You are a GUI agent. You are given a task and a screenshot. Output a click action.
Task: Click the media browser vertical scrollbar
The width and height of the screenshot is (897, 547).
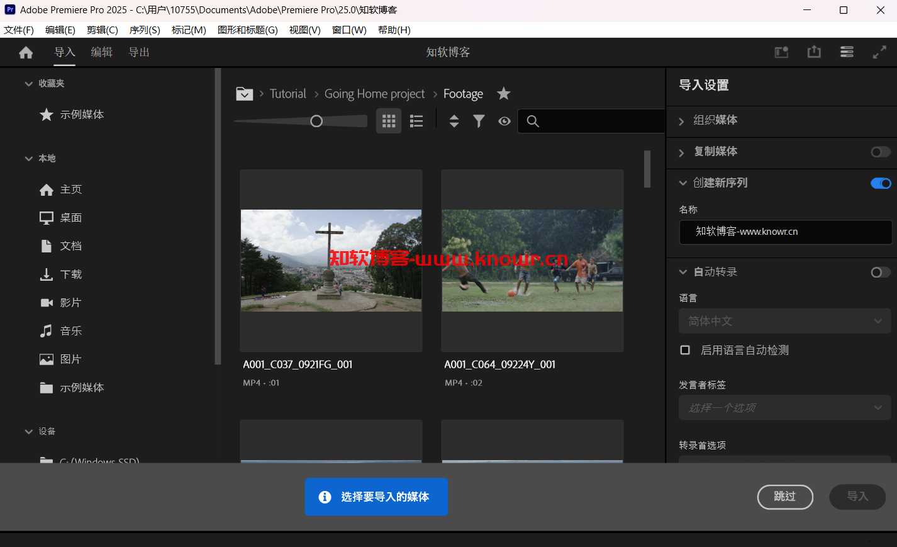(x=647, y=169)
